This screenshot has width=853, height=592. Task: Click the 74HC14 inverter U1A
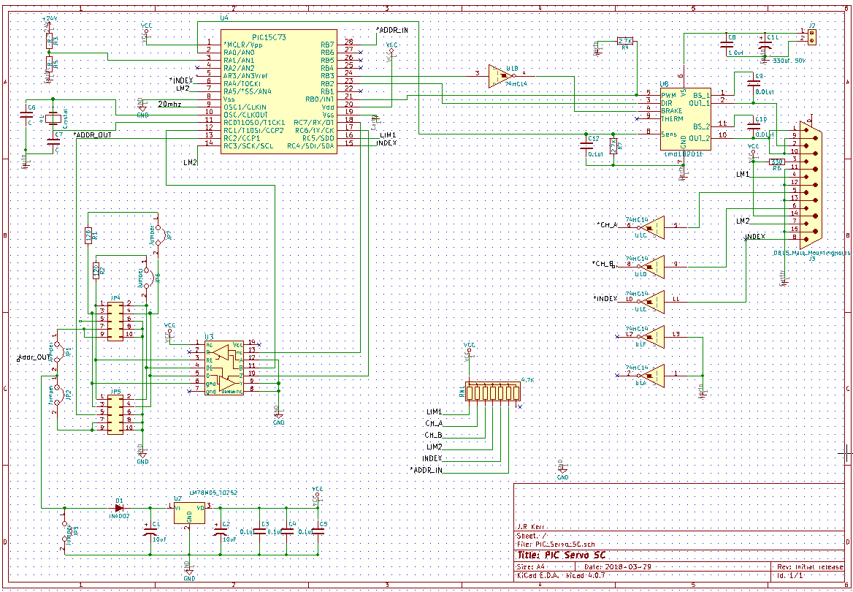coord(651,376)
